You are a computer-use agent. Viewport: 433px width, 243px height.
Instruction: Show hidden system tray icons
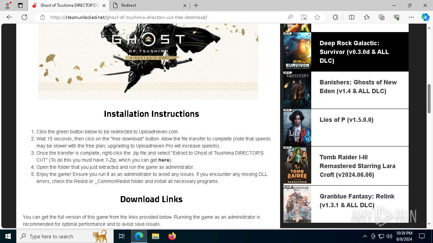[x=365, y=236]
